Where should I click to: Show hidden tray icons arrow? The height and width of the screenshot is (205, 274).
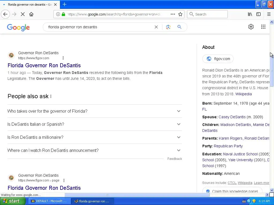point(249,201)
